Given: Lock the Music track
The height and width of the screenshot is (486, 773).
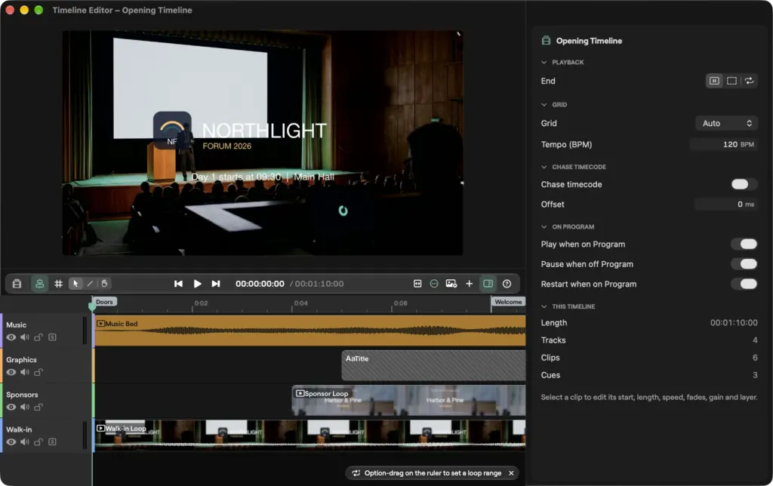Looking at the screenshot, I should [38, 337].
